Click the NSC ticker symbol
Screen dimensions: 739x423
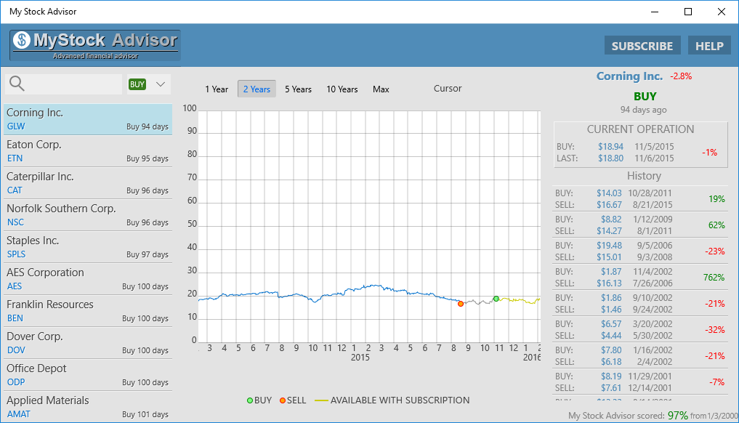point(15,222)
